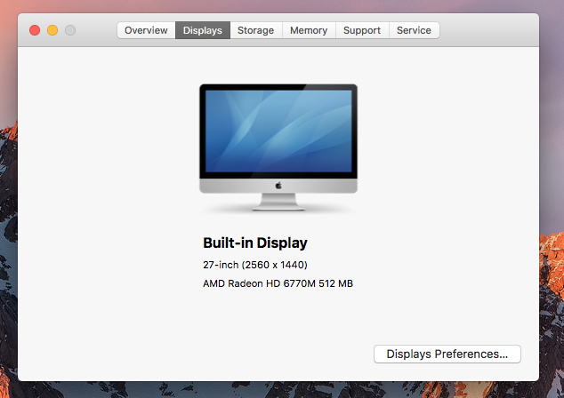Click the Built-in Display heading

(255, 243)
